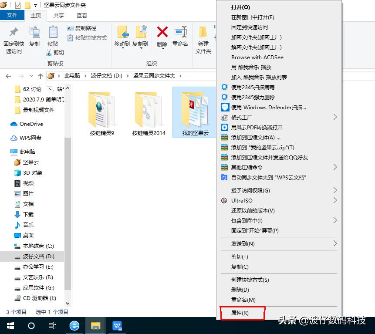Open the 格式工厂 submenu arrow
The width and height of the screenshot is (375, 334).
[334, 117]
